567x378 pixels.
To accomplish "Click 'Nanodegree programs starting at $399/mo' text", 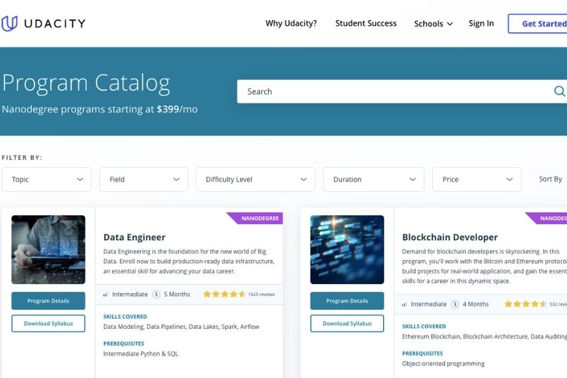I will pyautogui.click(x=100, y=109).
